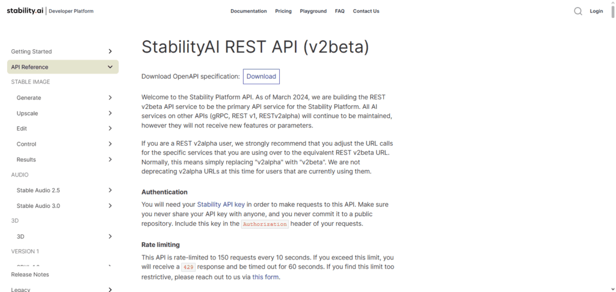Viewport: 616px width, 292px height.
Task: Open the Playground nav item
Action: 313,11
